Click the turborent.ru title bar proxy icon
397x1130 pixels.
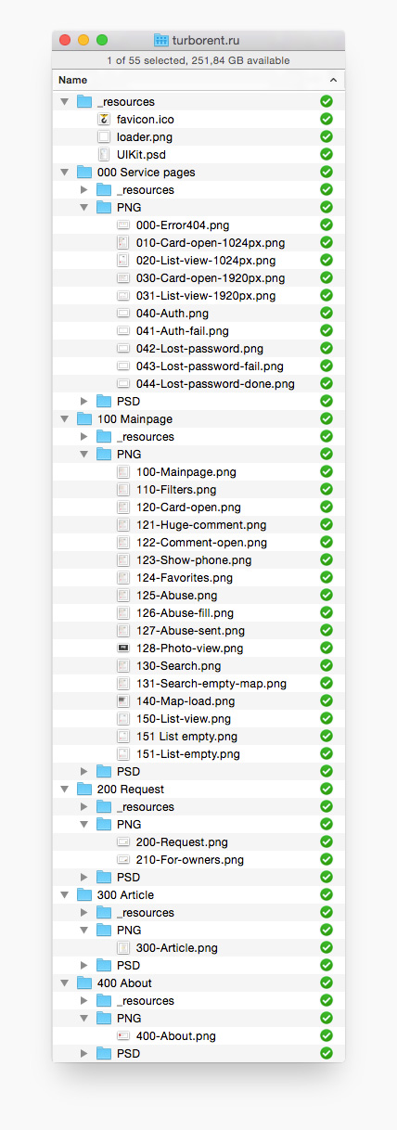click(x=161, y=41)
